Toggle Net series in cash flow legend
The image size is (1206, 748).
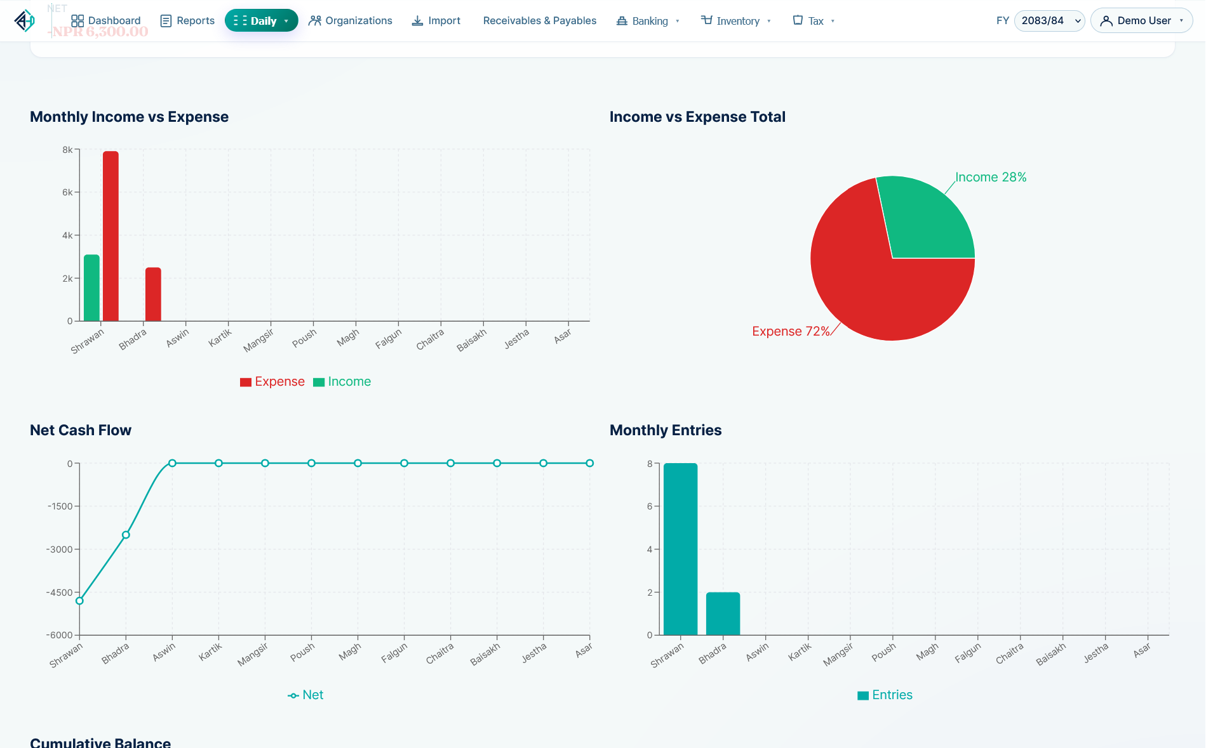point(305,695)
